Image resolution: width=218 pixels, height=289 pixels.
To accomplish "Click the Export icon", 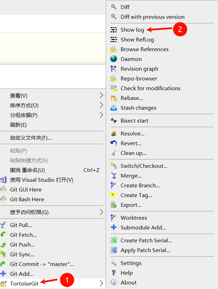I will pyautogui.click(x=114, y=205).
